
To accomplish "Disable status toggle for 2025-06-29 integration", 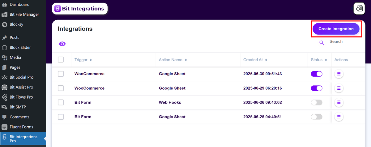I will pyautogui.click(x=317, y=88).
